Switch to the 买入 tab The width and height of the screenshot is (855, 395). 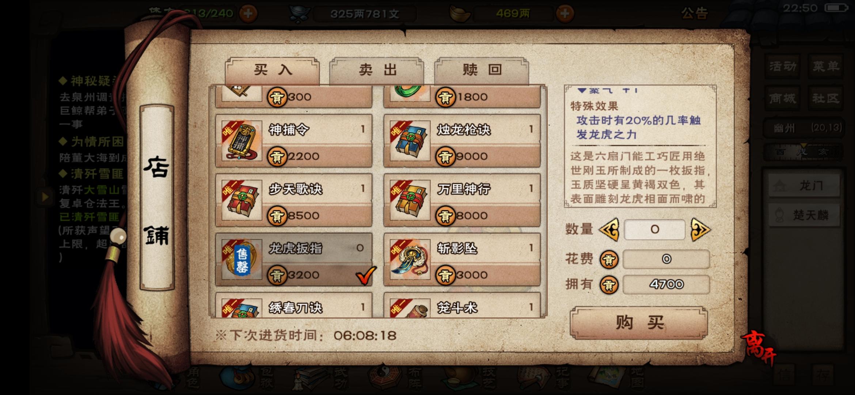(x=272, y=70)
